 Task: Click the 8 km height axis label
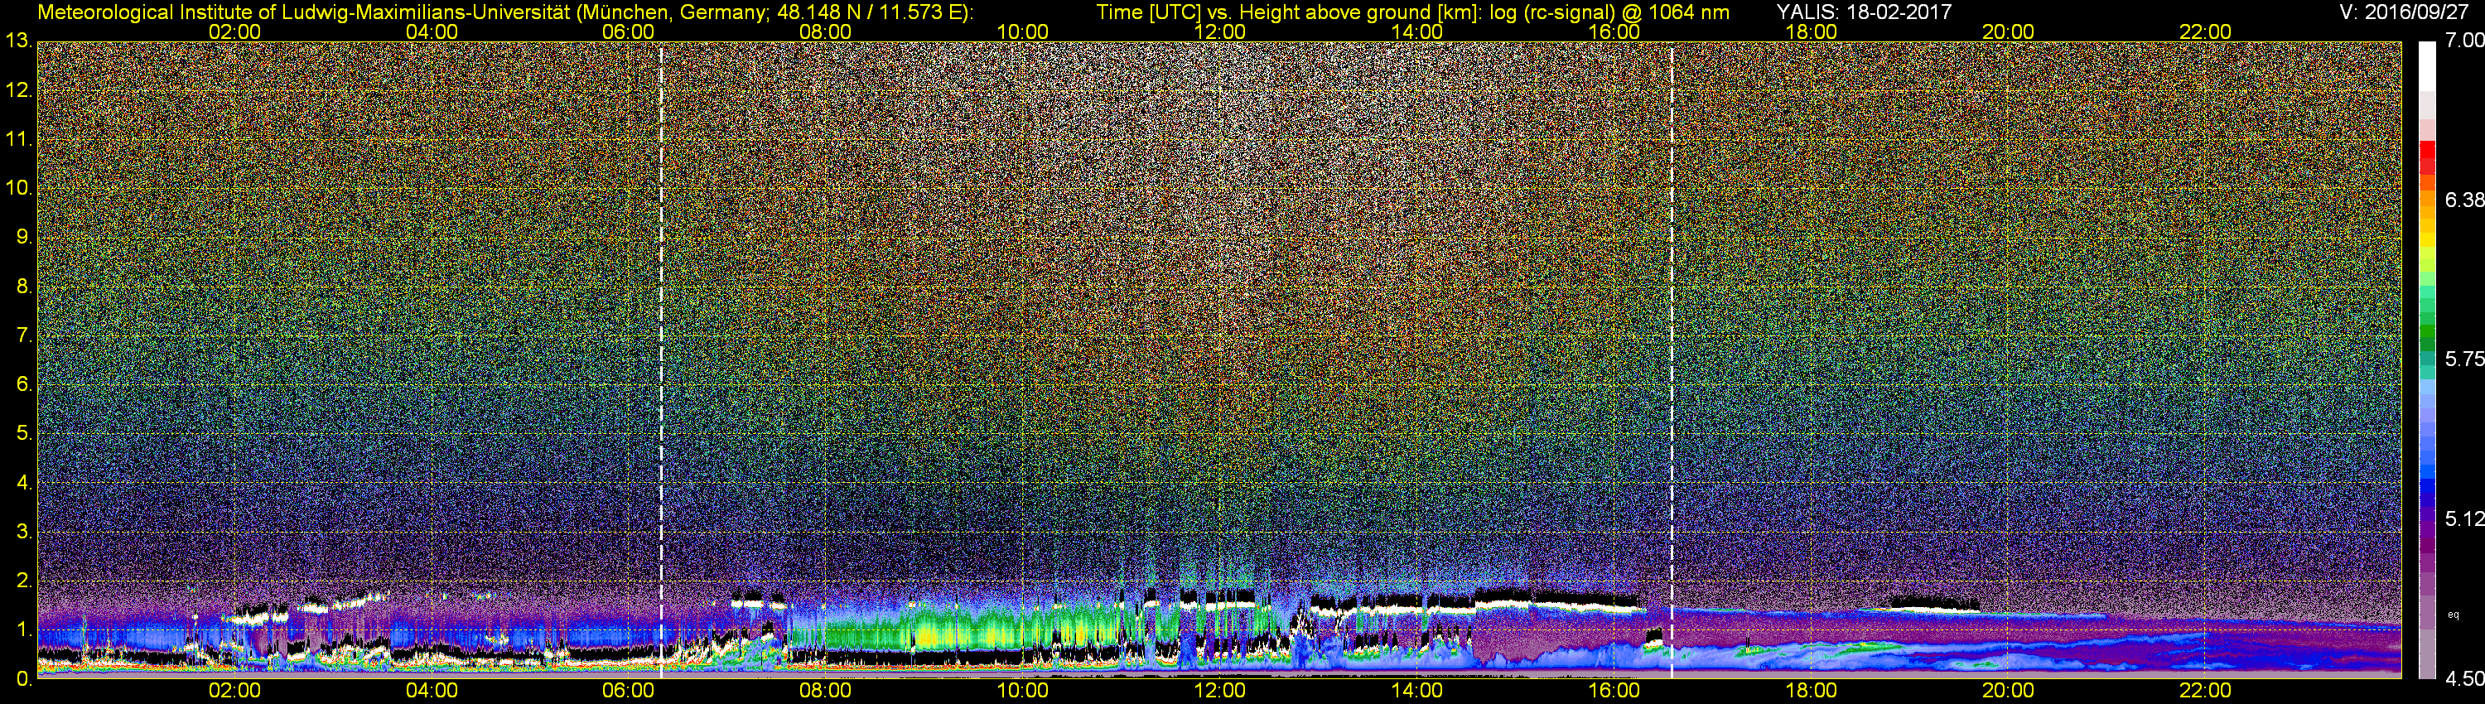(x=24, y=287)
